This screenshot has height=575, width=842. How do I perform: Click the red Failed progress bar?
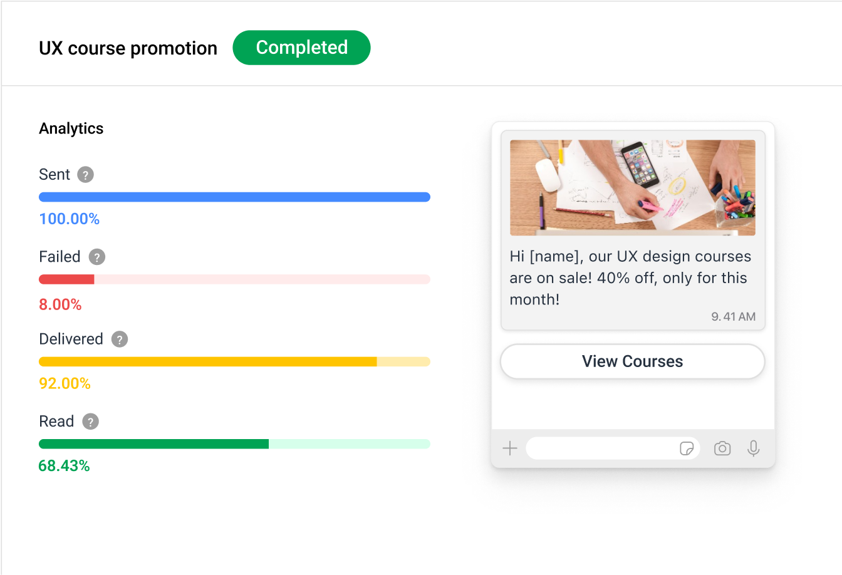(66, 279)
